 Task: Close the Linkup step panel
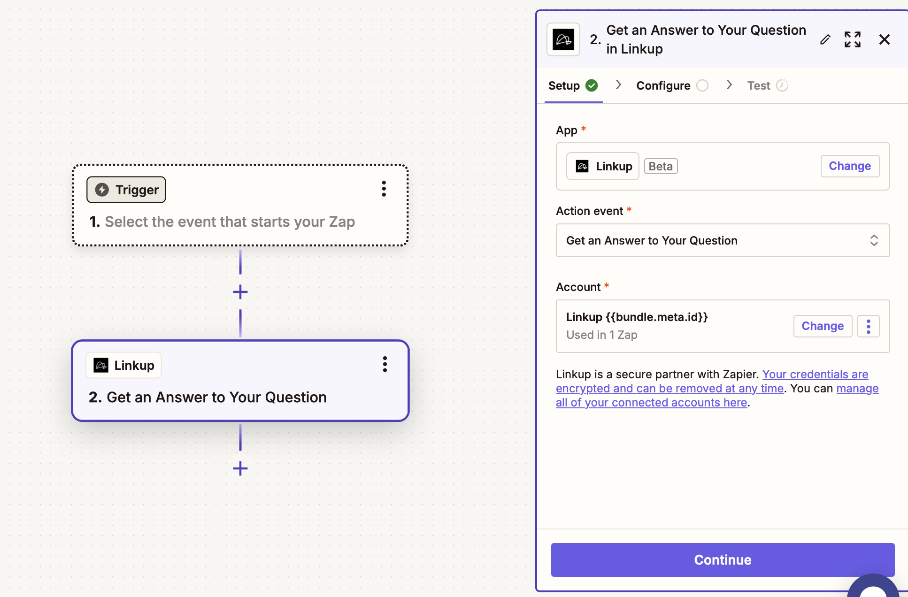[x=884, y=40]
